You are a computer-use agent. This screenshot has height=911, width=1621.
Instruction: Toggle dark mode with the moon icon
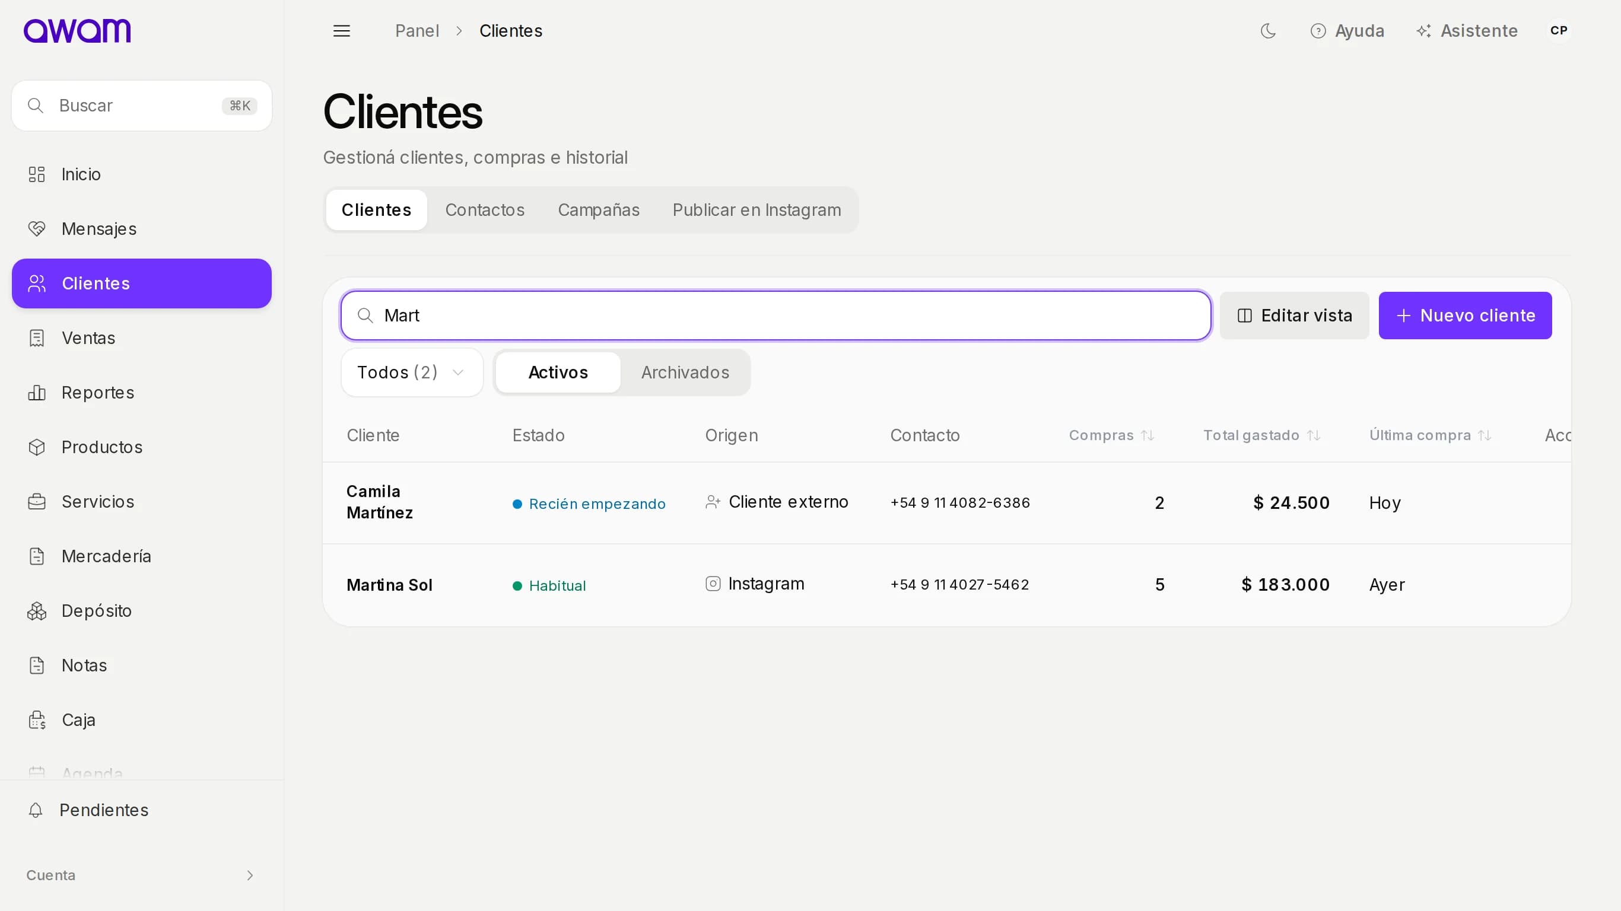1268,31
